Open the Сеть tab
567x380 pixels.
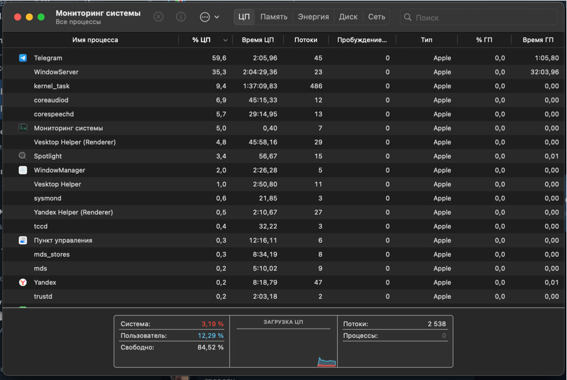376,17
